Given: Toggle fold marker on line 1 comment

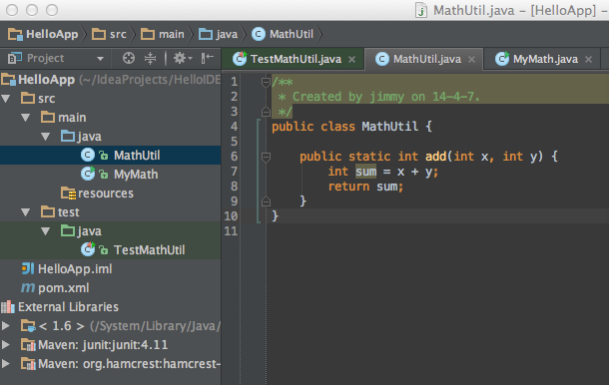Looking at the screenshot, I should pos(266,82).
